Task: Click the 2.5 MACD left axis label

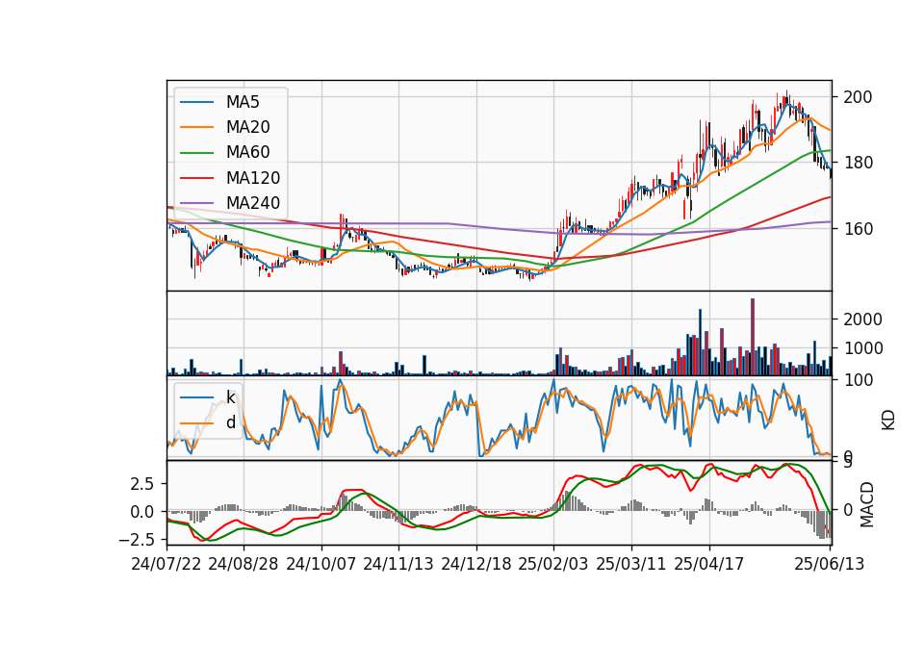Action: click(142, 484)
